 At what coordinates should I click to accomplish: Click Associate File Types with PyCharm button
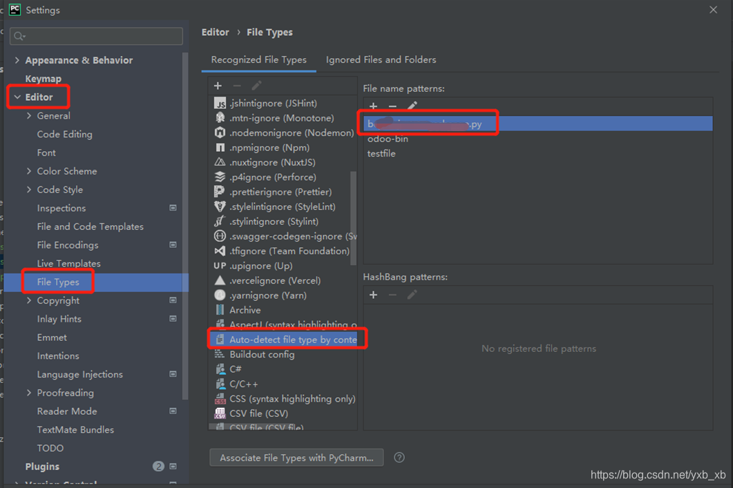pyautogui.click(x=296, y=457)
